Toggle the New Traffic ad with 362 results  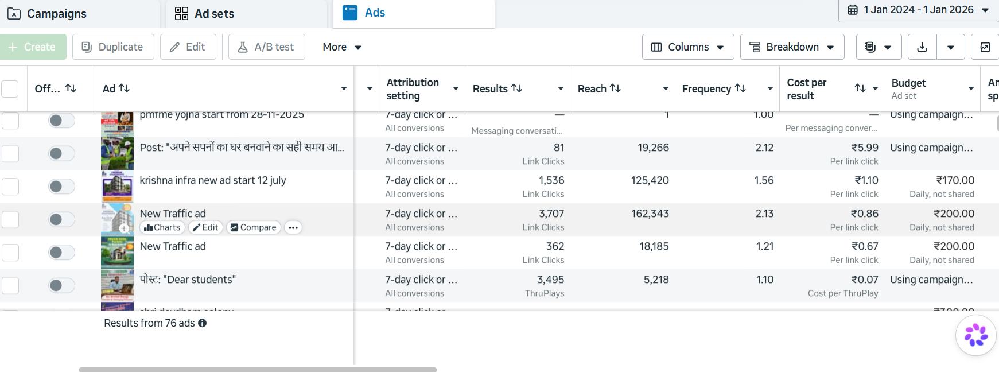point(61,253)
